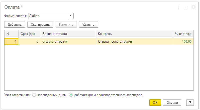Select the 100,00 payment percent cell
This screenshot has width=200, height=110.
(x=183, y=41)
